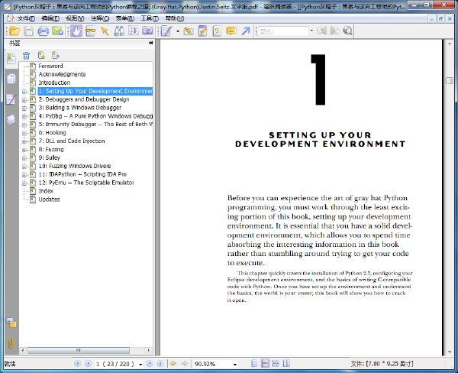Open the Introduction bookmark
458x373 pixels.
54,83
